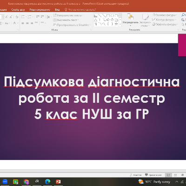Image resolution: width=186 pixels, height=186 pixels.
Task: Open Примечания comments pane in status bar
Action: (x=153, y=175)
